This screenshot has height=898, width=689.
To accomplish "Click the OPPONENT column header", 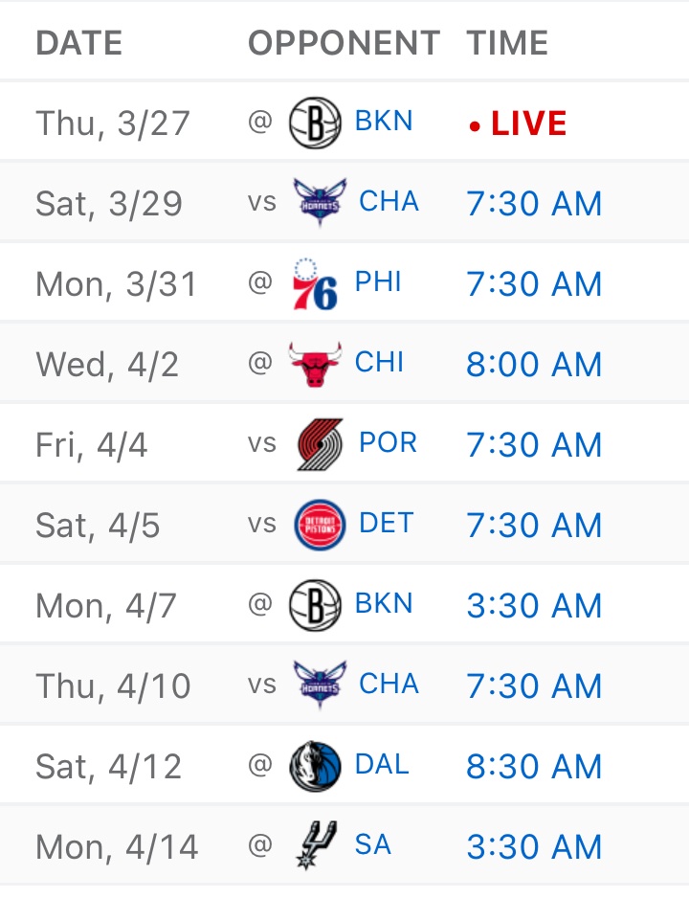I will [x=344, y=43].
